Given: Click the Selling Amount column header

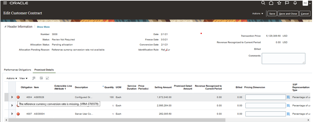Looking at the screenshot, I should (x=163, y=87).
